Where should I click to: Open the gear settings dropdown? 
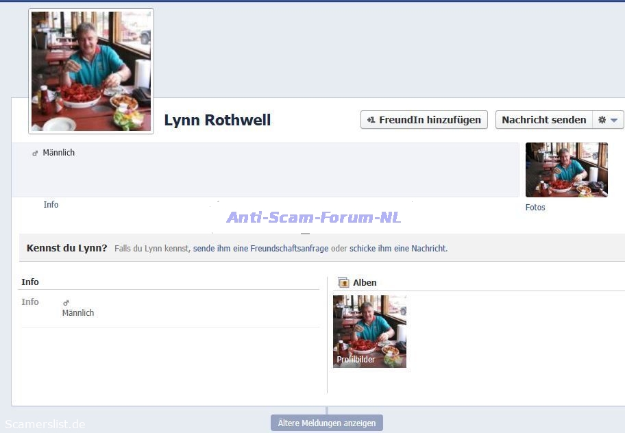(608, 120)
